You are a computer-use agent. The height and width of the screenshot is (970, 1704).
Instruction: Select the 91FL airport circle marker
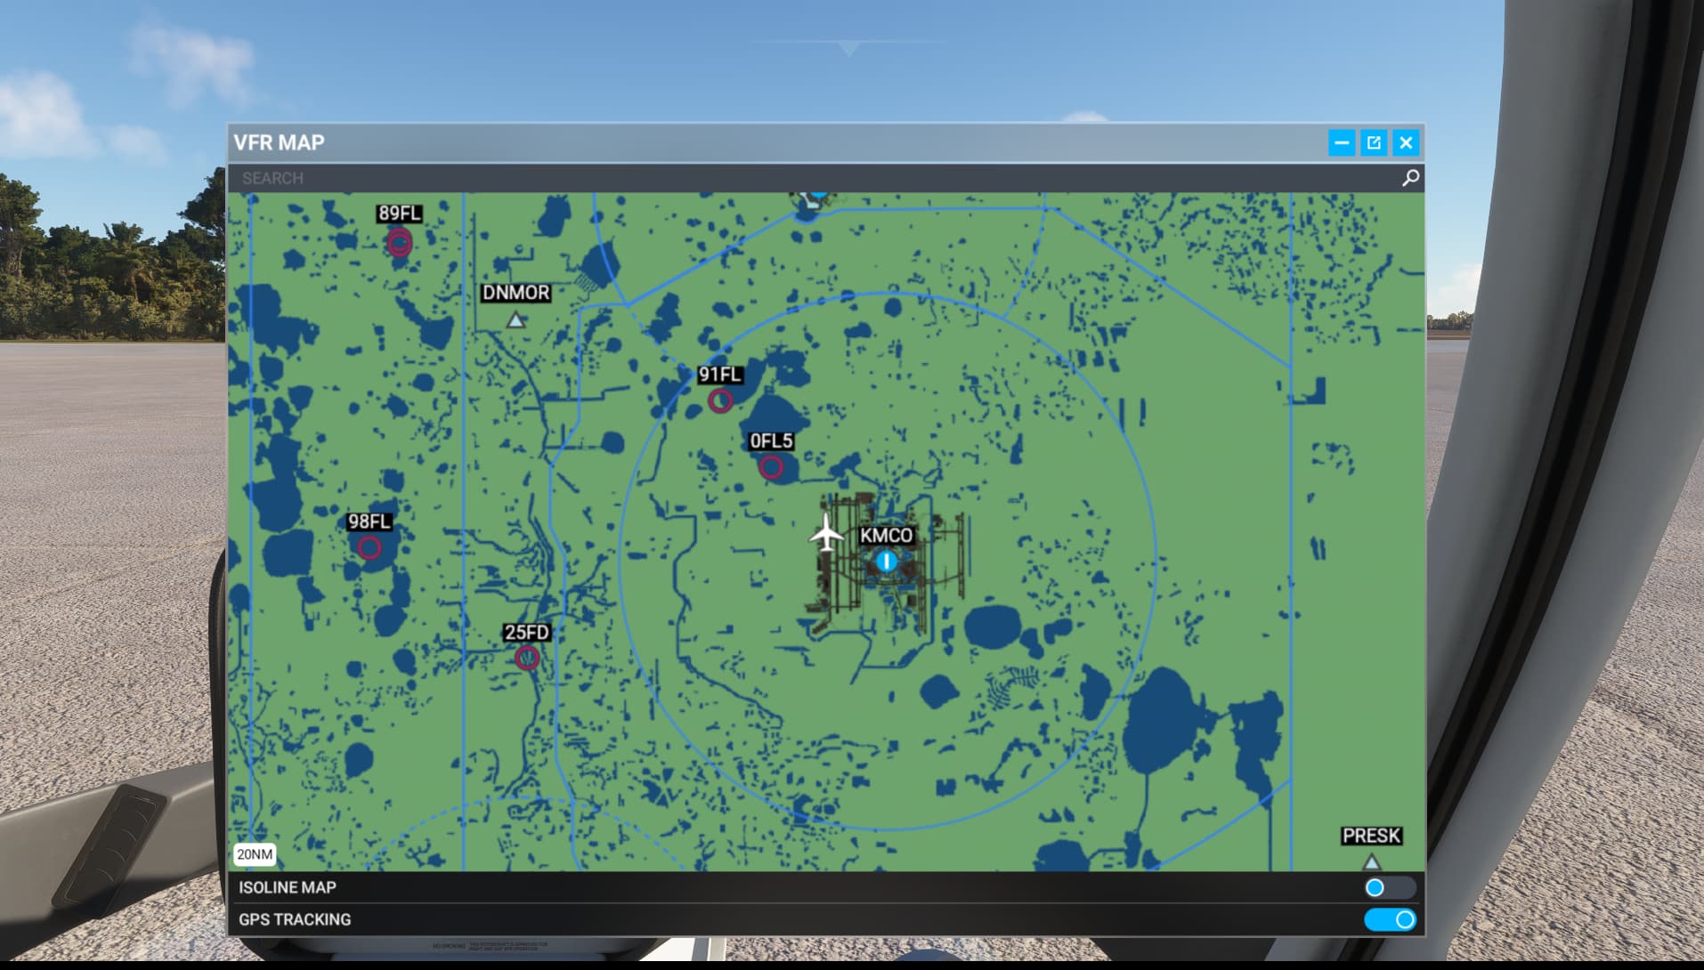(x=720, y=401)
